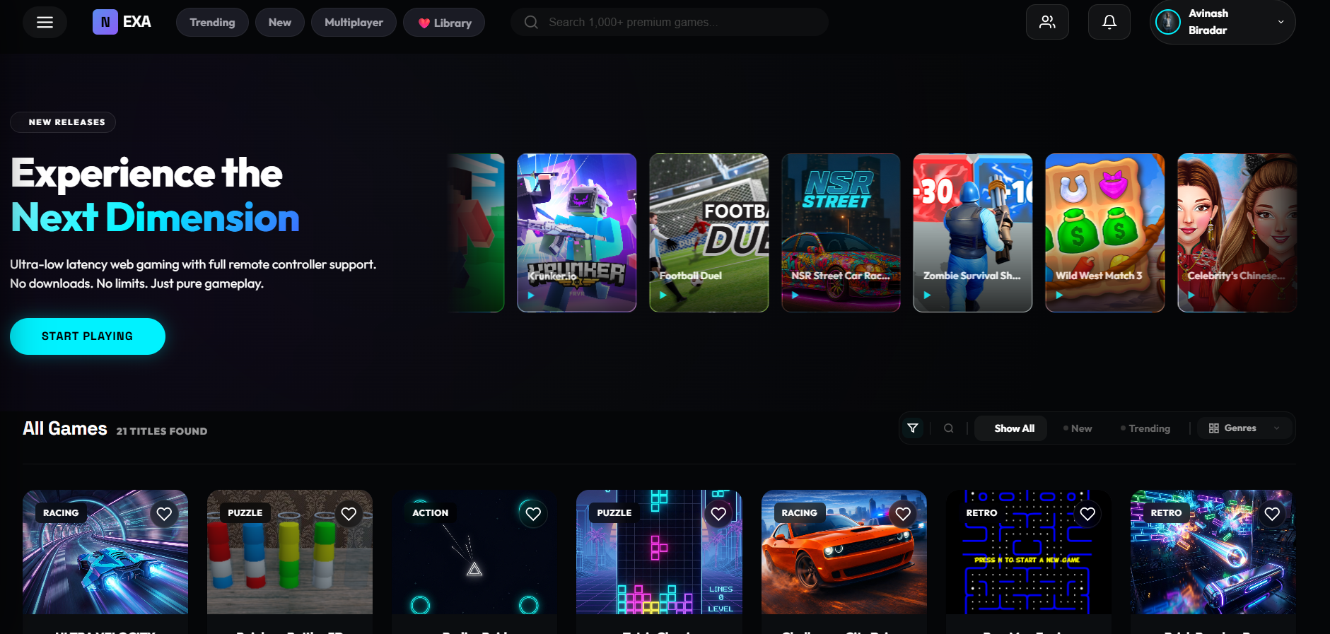Open the Multiplayer tab
The image size is (1330, 634).
tap(354, 23)
